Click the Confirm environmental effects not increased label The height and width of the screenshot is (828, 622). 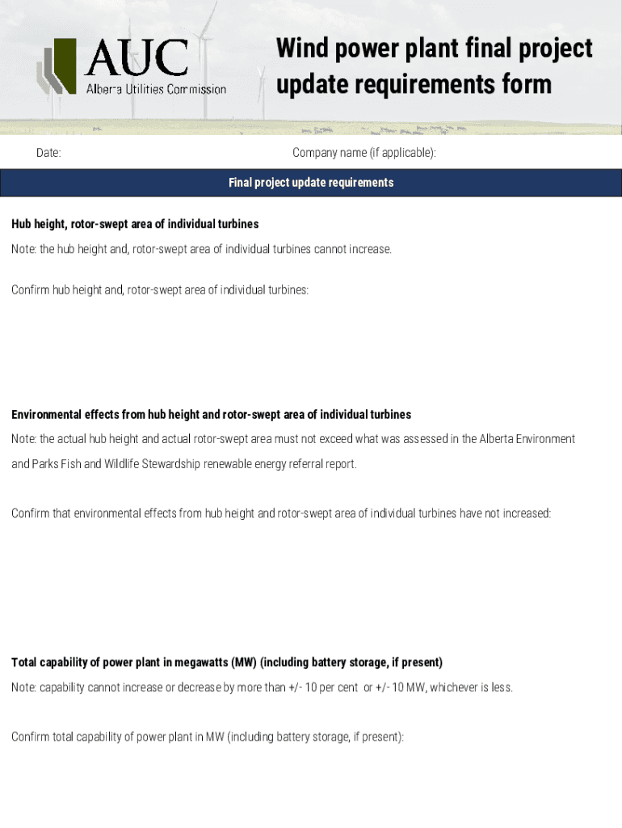pos(281,513)
